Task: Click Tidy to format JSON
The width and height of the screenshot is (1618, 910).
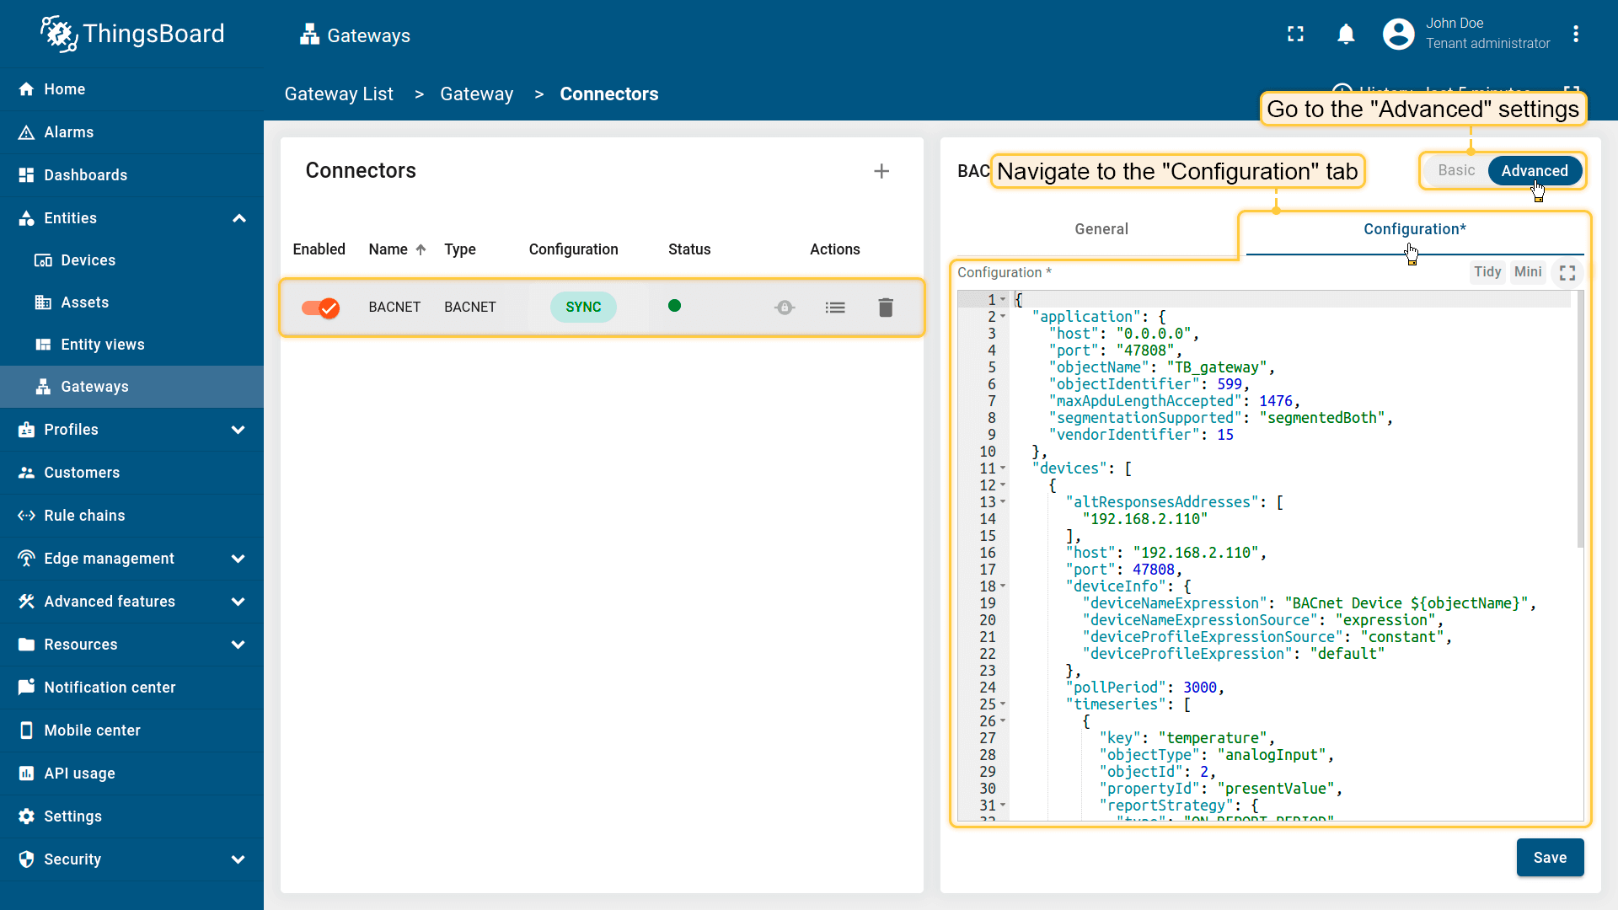Action: [1487, 272]
